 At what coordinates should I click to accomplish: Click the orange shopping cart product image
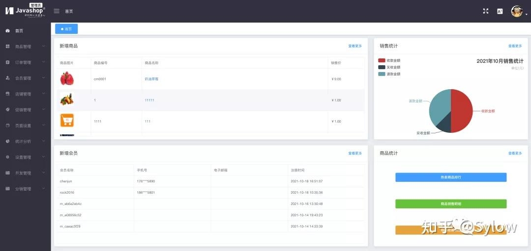[x=67, y=121]
